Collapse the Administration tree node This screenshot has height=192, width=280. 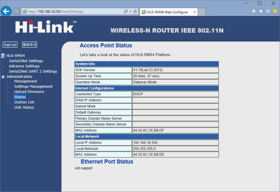(x=3, y=77)
